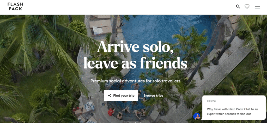Expand the hamburger navigation menu
Image resolution: width=267 pixels, height=123 pixels.
click(257, 6)
